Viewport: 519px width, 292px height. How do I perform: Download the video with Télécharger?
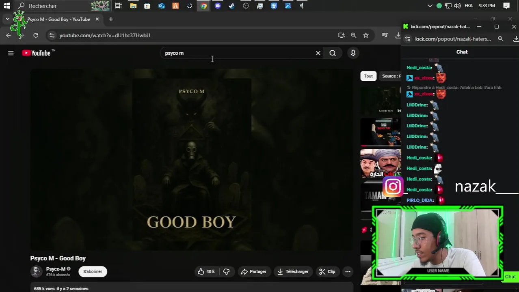tap(293, 271)
